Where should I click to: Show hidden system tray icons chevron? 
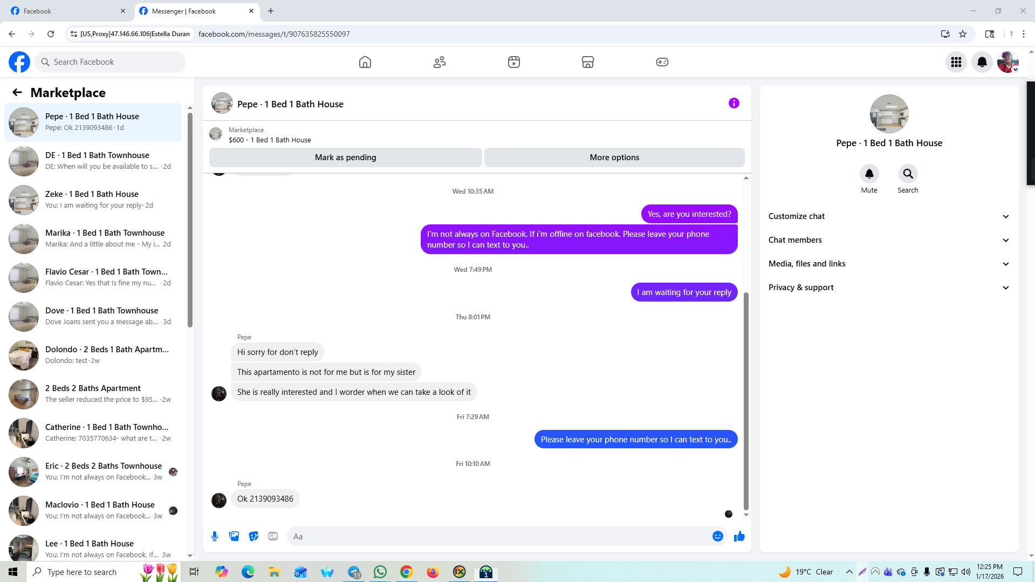[849, 572]
